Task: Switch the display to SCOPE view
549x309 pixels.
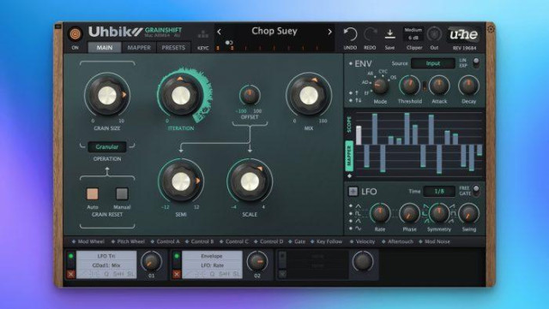Action: point(349,124)
